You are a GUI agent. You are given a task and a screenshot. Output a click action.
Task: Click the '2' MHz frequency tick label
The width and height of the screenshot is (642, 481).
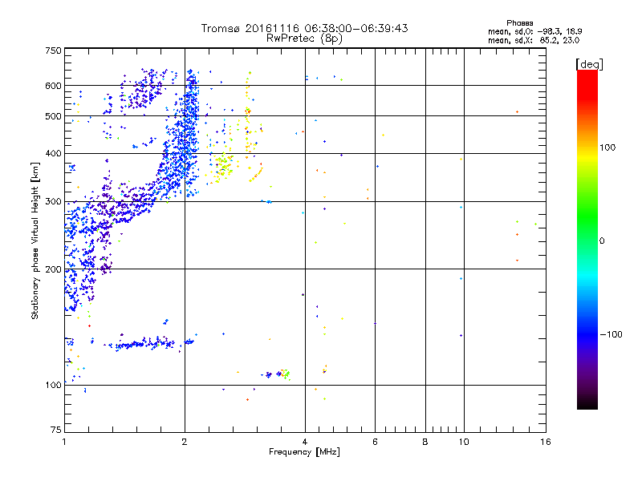tap(185, 442)
